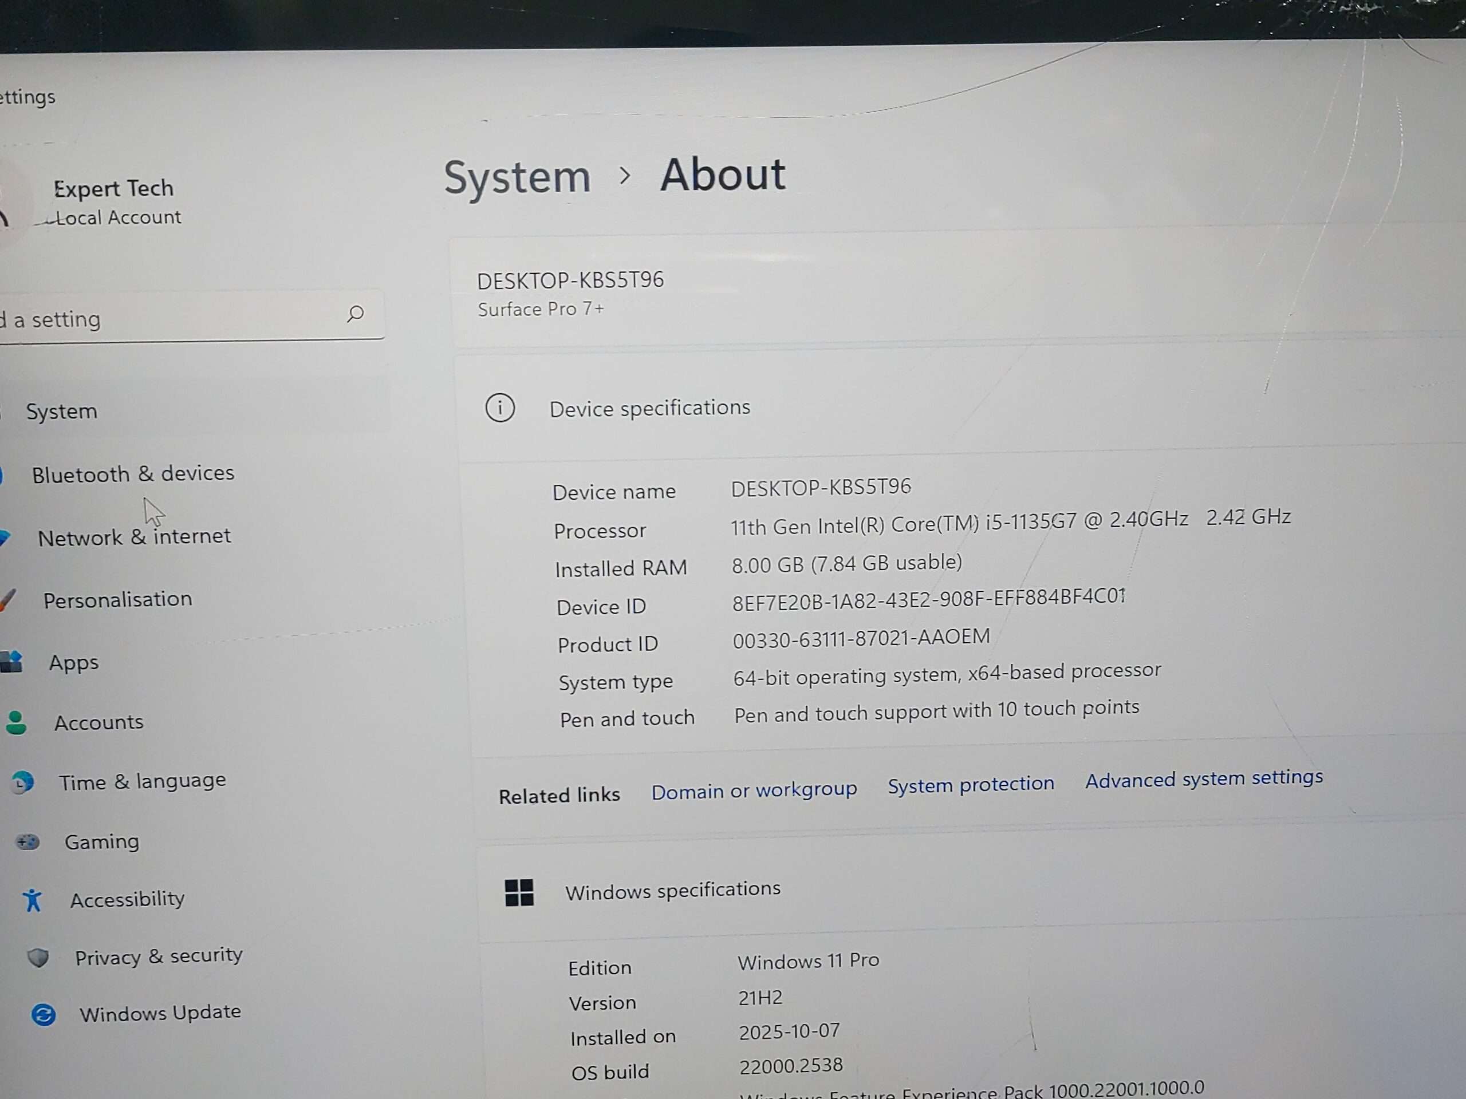Click the Privacy & security shield icon
The image size is (1466, 1099).
click(x=38, y=957)
